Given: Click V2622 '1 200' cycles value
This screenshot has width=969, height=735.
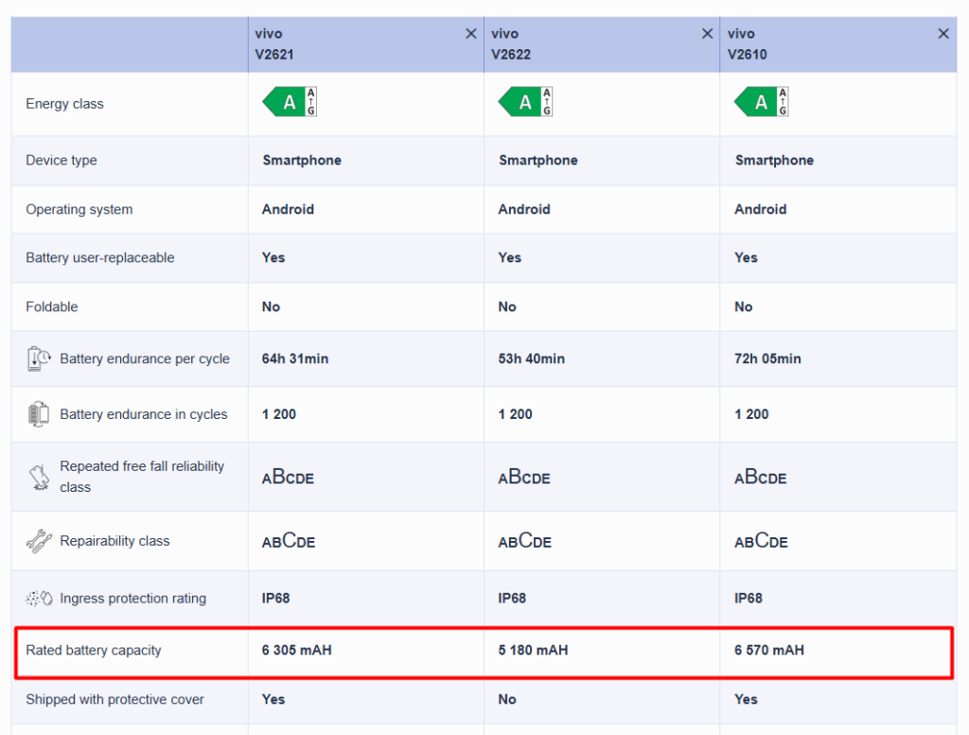Looking at the screenshot, I should tap(516, 414).
